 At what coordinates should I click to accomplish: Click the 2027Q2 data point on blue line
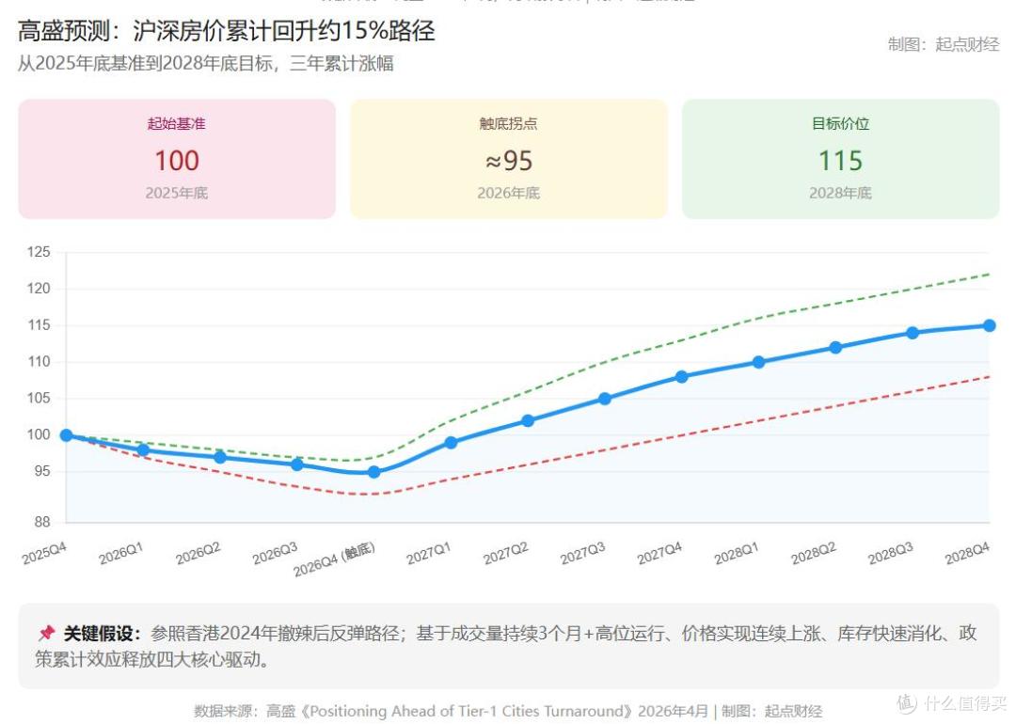(x=528, y=421)
